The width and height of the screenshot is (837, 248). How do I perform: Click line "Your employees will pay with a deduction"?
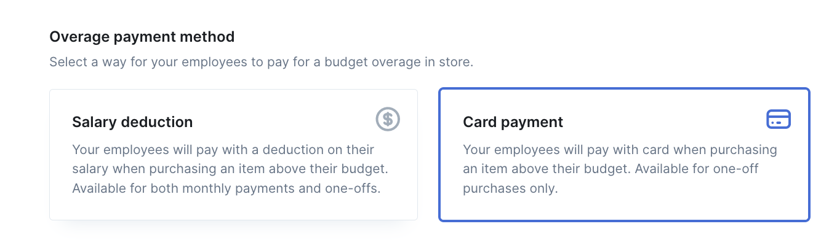(223, 150)
